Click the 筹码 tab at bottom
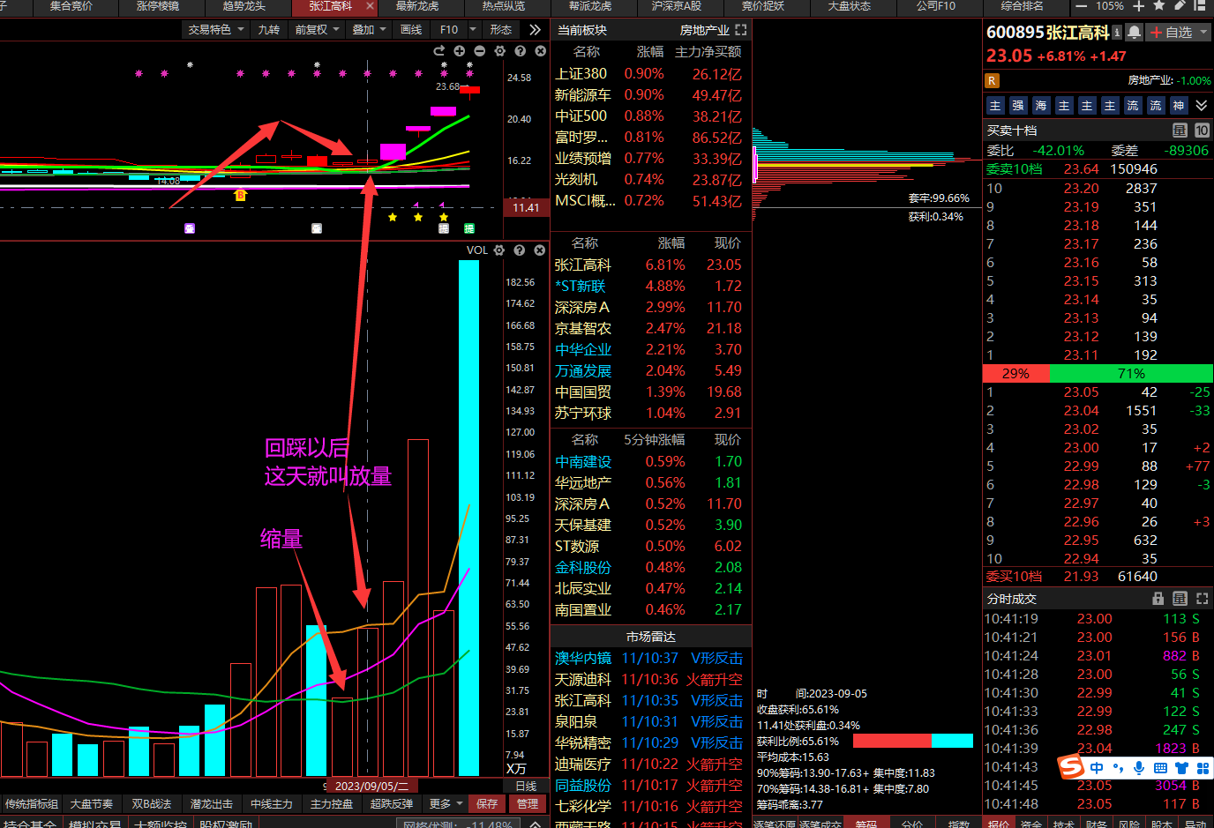The image size is (1214, 828). click(866, 824)
